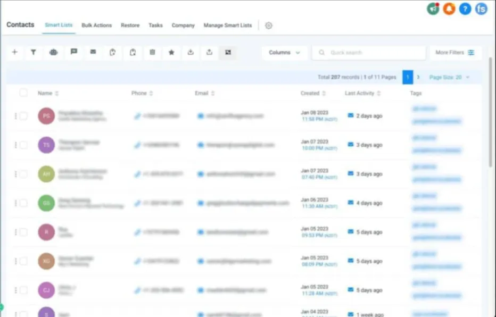
Task: Click the magnifier icon in Quick search
Action: coord(321,53)
